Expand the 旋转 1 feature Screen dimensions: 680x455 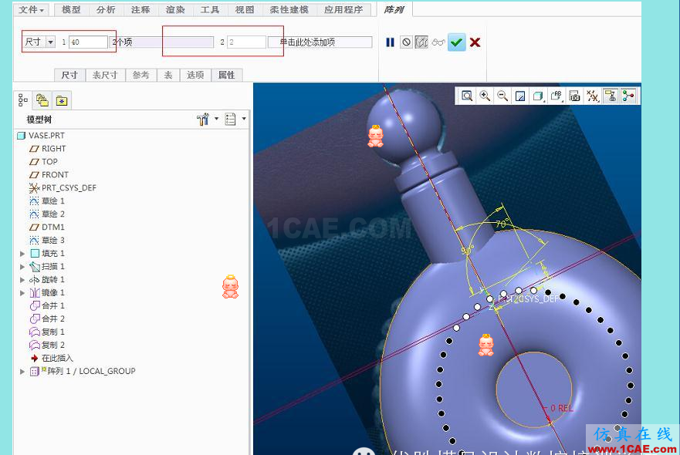point(22,280)
